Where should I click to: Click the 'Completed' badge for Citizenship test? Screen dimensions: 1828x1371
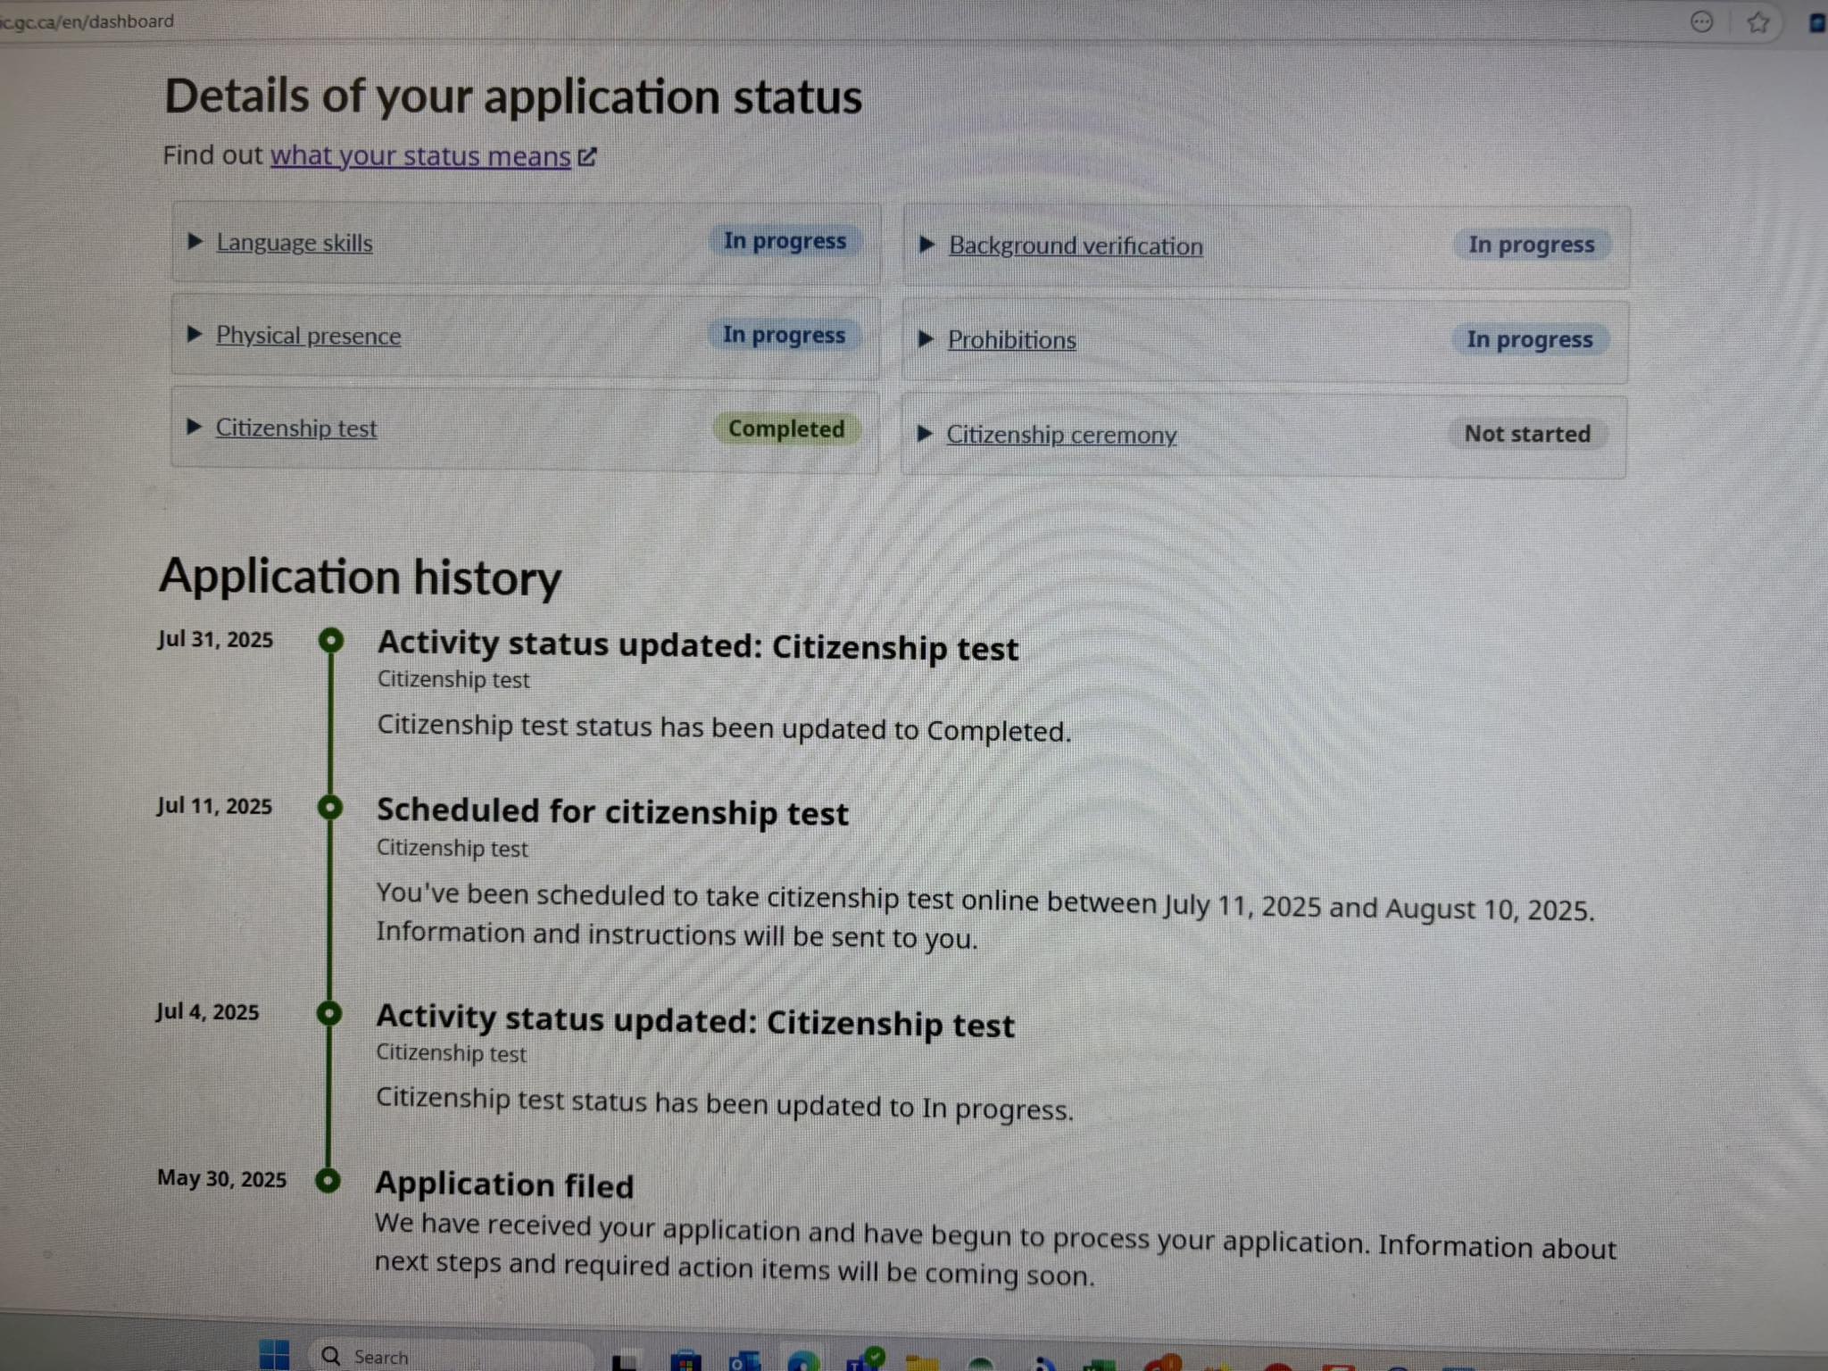point(786,428)
